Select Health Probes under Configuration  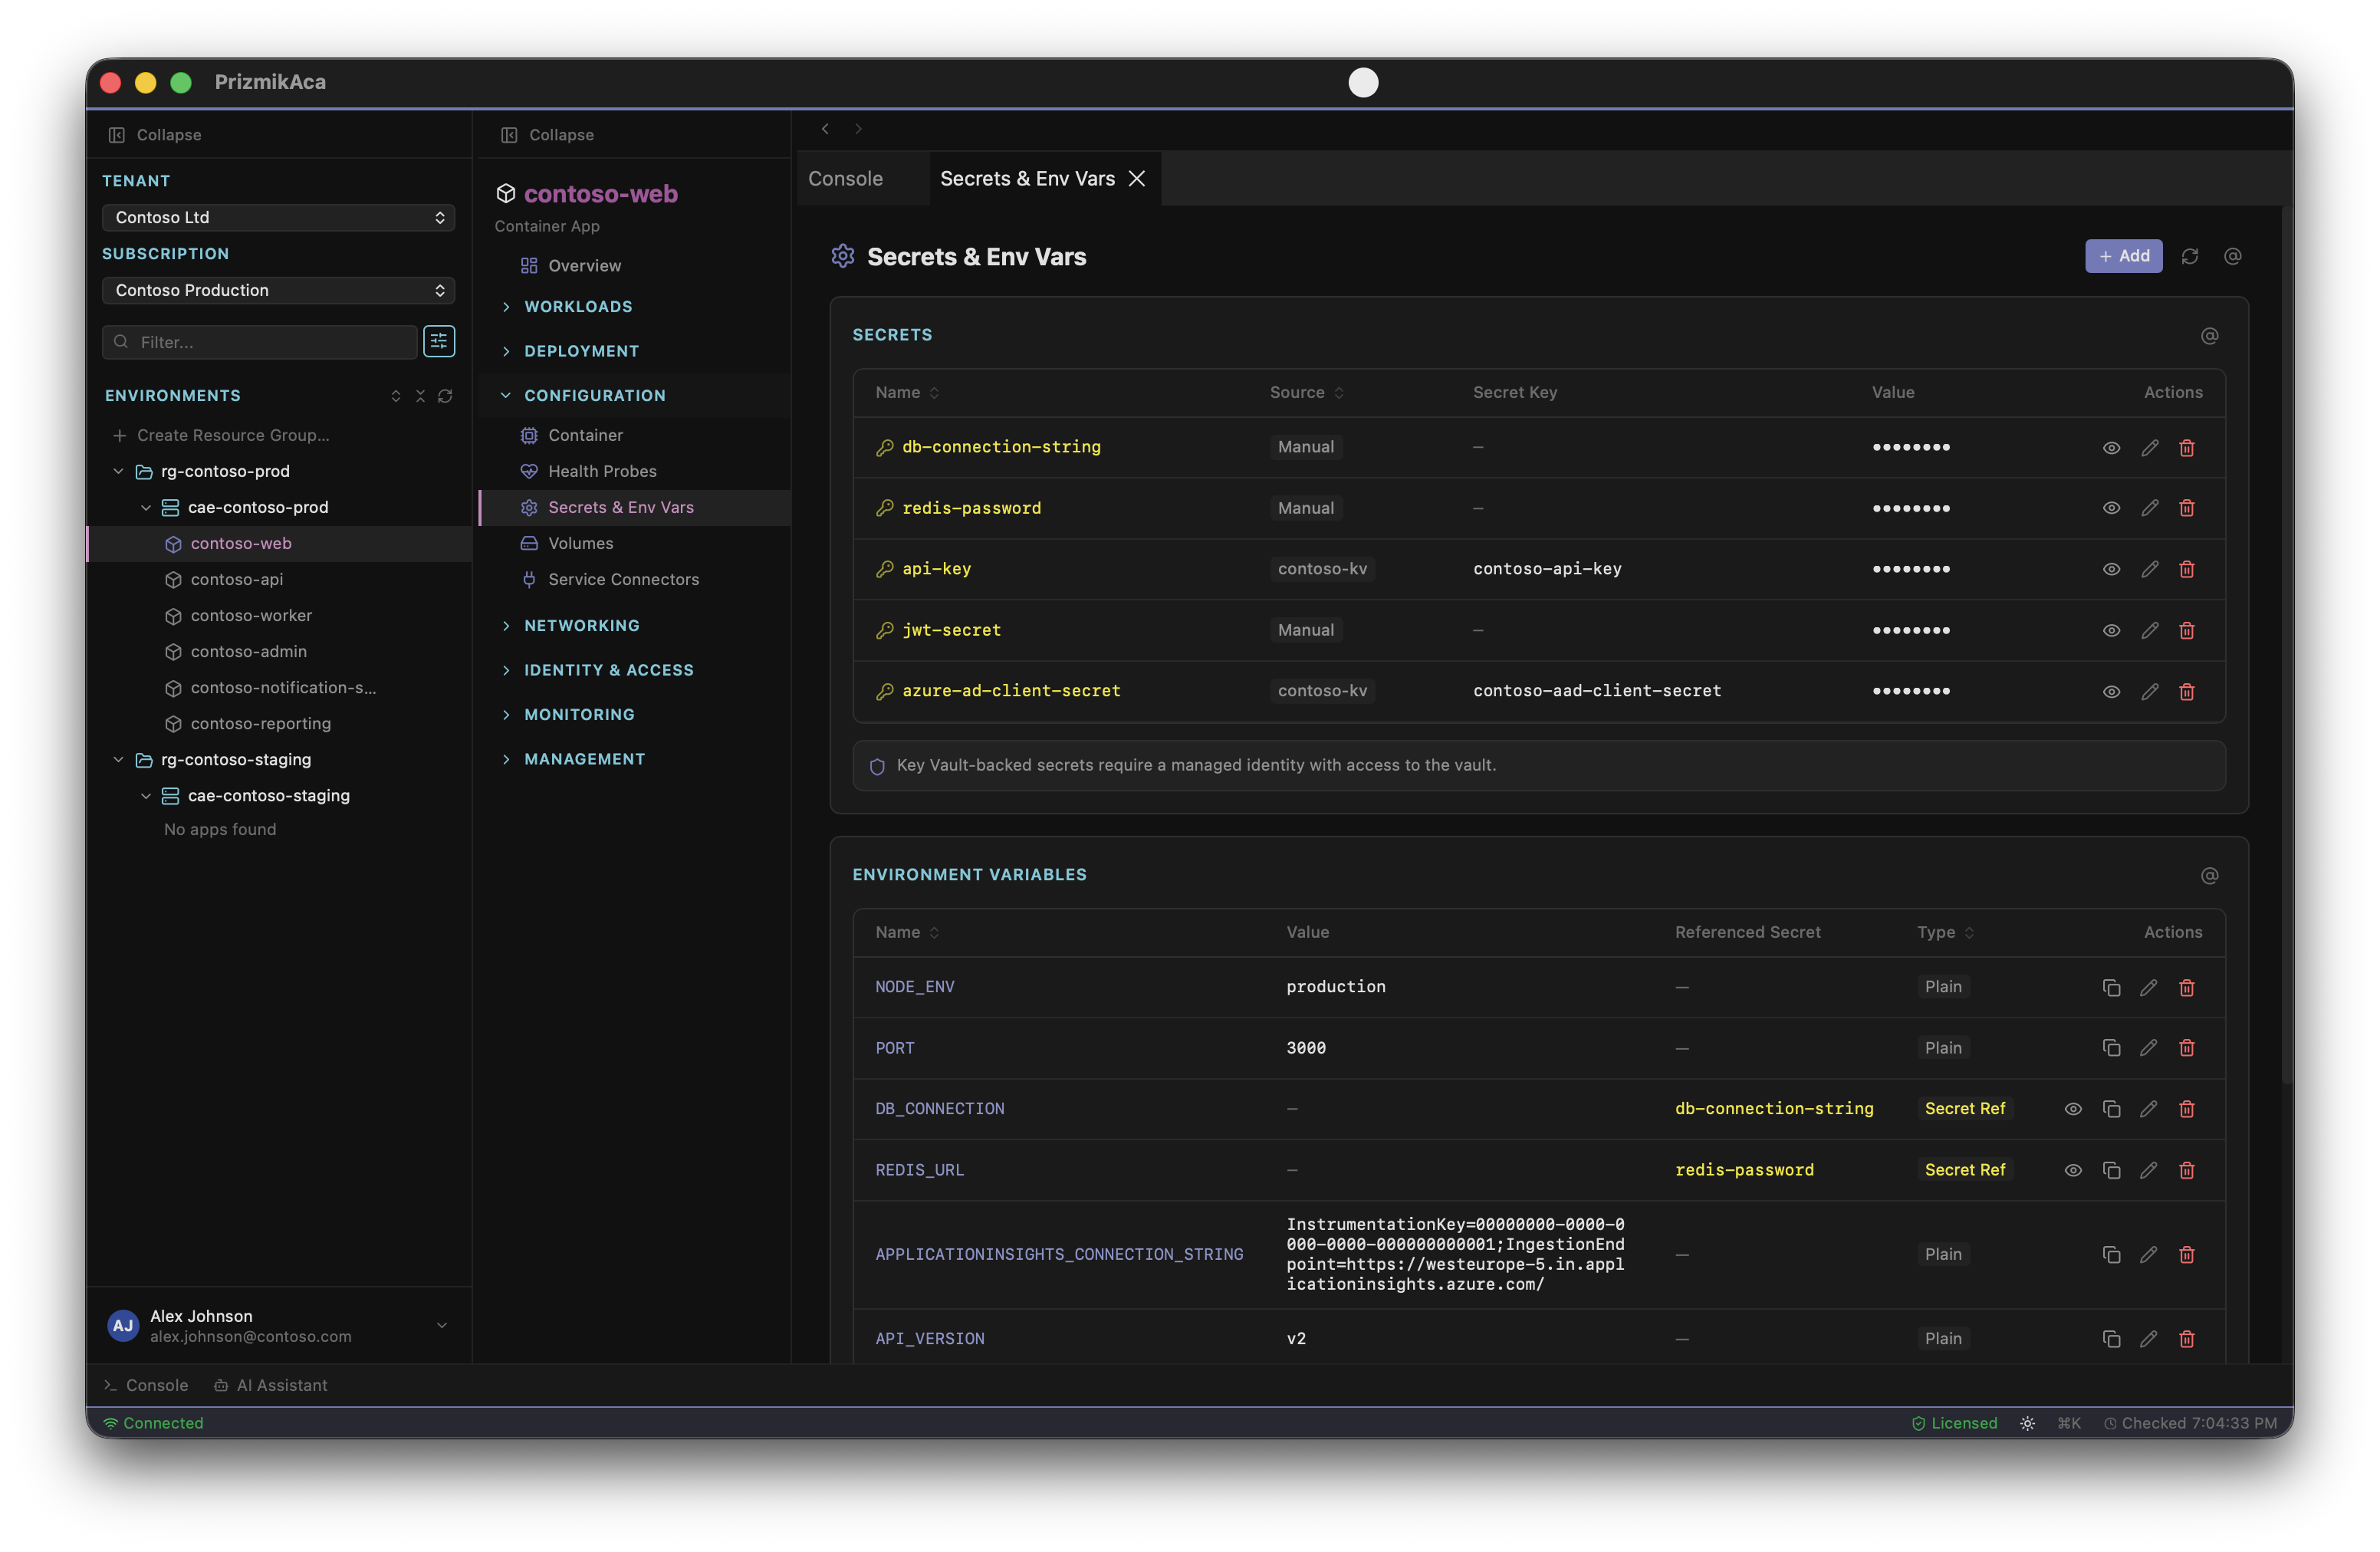602,471
